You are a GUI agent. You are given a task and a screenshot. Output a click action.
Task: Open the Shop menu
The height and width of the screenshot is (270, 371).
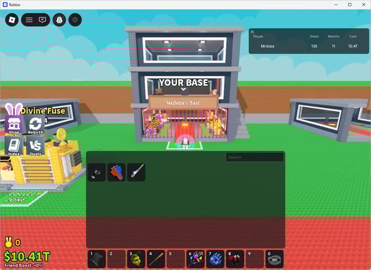pos(13,125)
